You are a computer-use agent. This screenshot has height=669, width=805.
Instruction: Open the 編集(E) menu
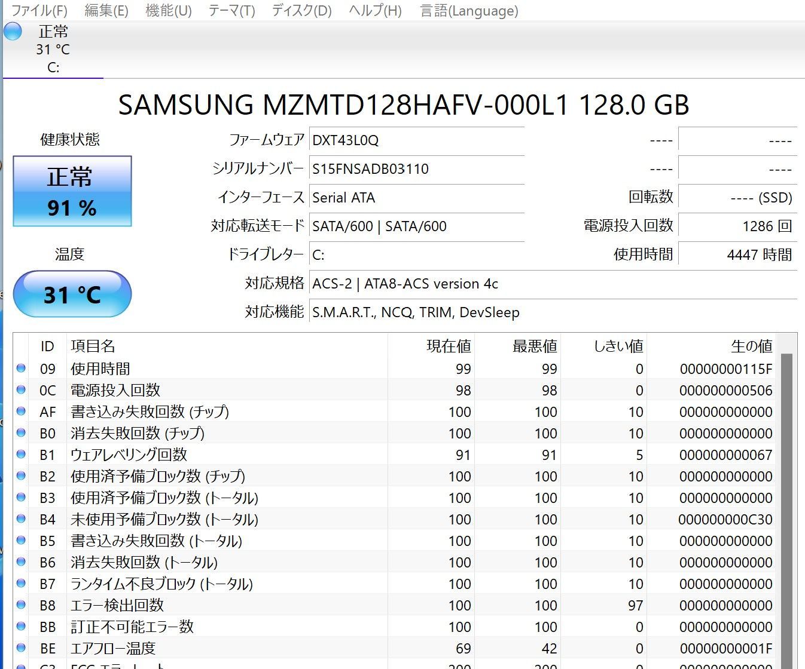[106, 11]
